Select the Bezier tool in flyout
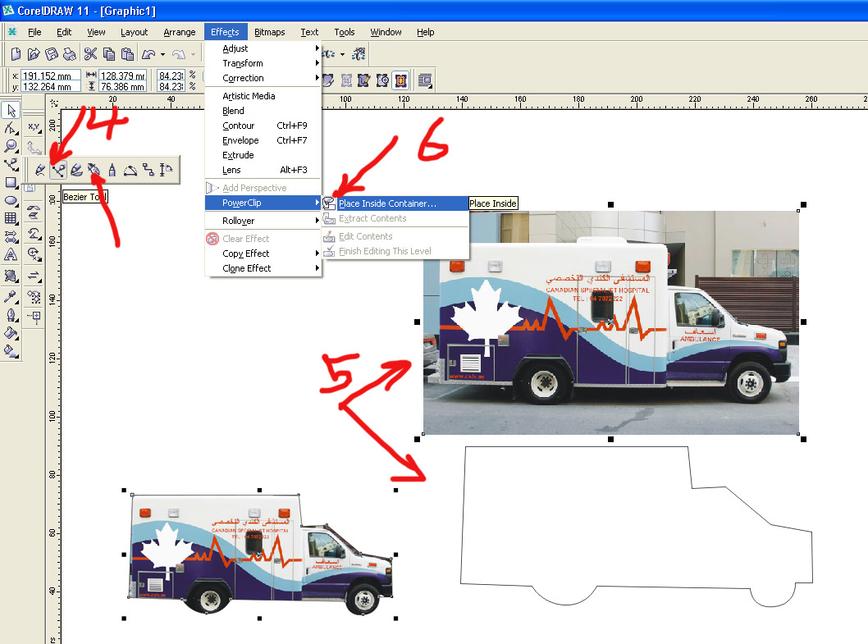The image size is (868, 644). [x=58, y=170]
